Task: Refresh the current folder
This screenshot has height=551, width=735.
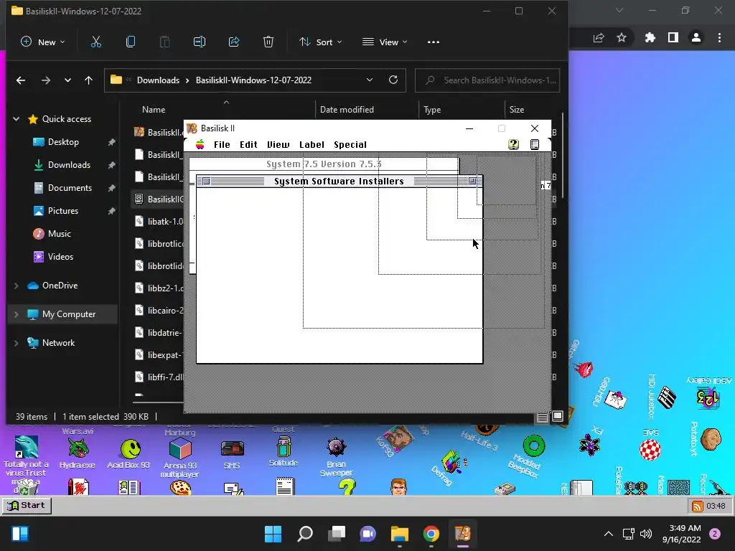Action: 393,80
